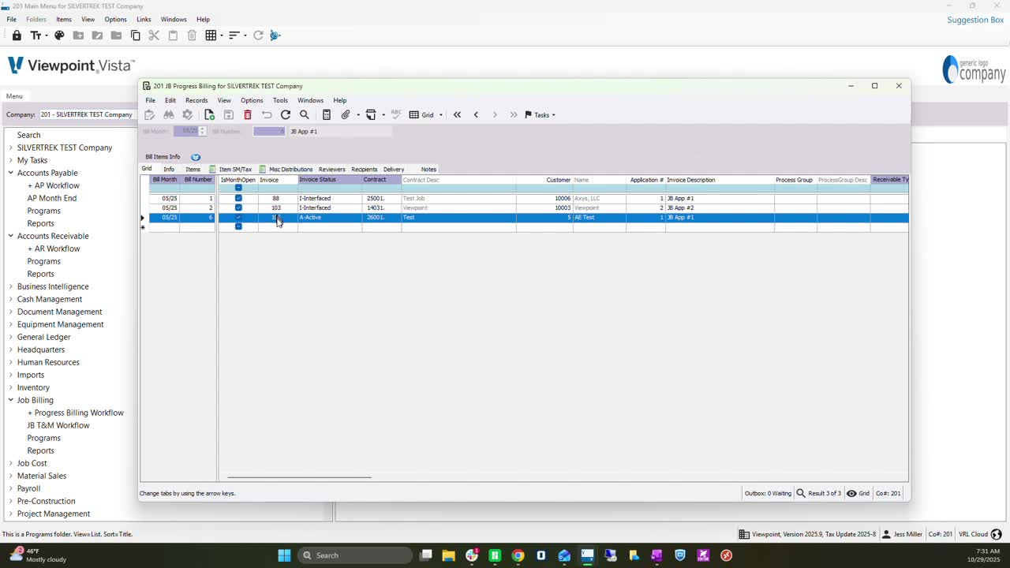The height and width of the screenshot is (568, 1010).
Task: Open Chrome from the taskbar
Action: pyautogui.click(x=518, y=555)
